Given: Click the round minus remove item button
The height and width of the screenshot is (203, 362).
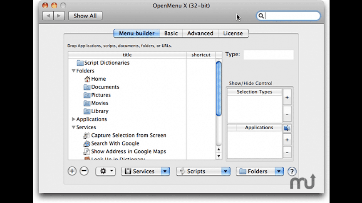Looking at the screenshot, I should pyautogui.click(x=84, y=171).
